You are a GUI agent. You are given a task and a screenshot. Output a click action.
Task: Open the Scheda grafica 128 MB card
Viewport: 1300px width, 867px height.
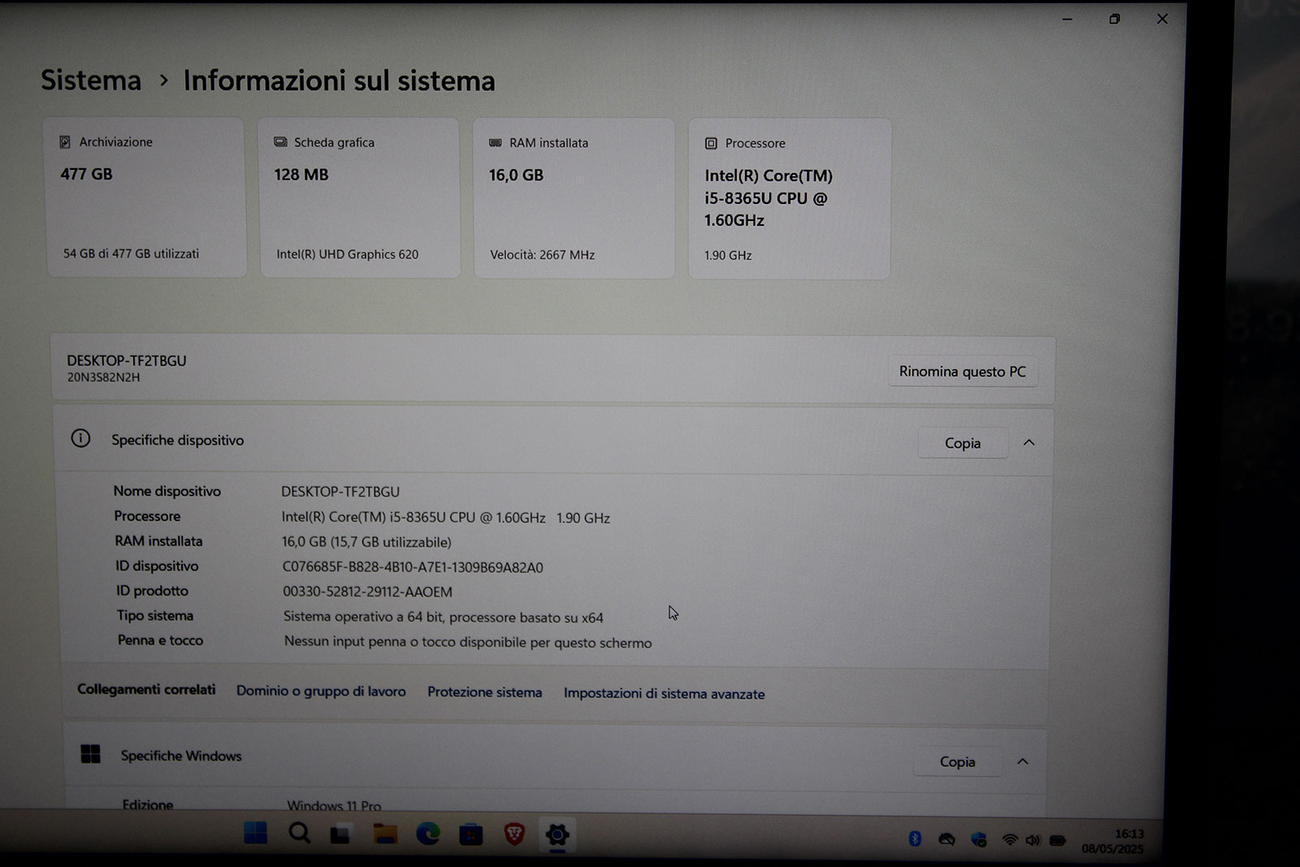(x=360, y=198)
